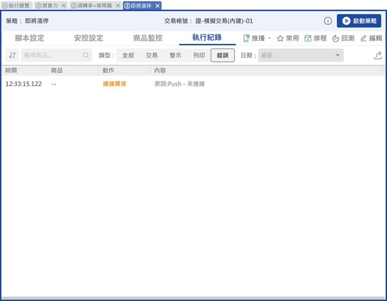This screenshot has width=387, height=301.
Task: Start the strategy with 啟動策略 button
Action: pyautogui.click(x=359, y=21)
